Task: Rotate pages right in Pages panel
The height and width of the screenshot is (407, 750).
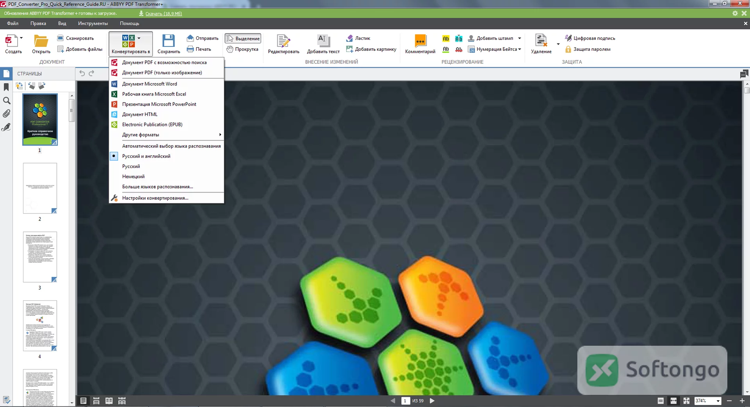Action: click(x=42, y=85)
